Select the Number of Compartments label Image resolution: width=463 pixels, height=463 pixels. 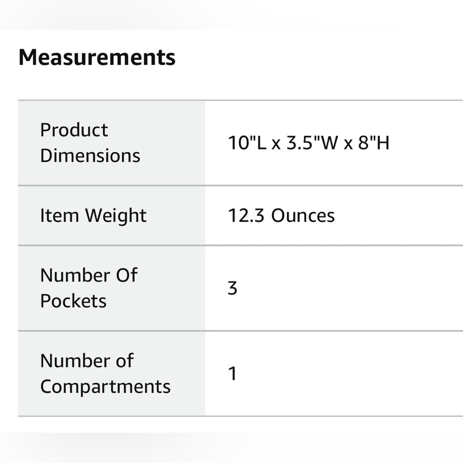click(105, 374)
